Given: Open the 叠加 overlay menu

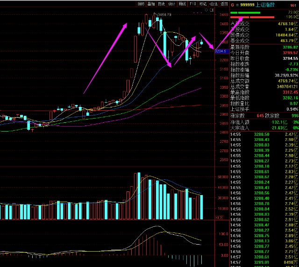Looking at the screenshot, I should tap(151, 4).
